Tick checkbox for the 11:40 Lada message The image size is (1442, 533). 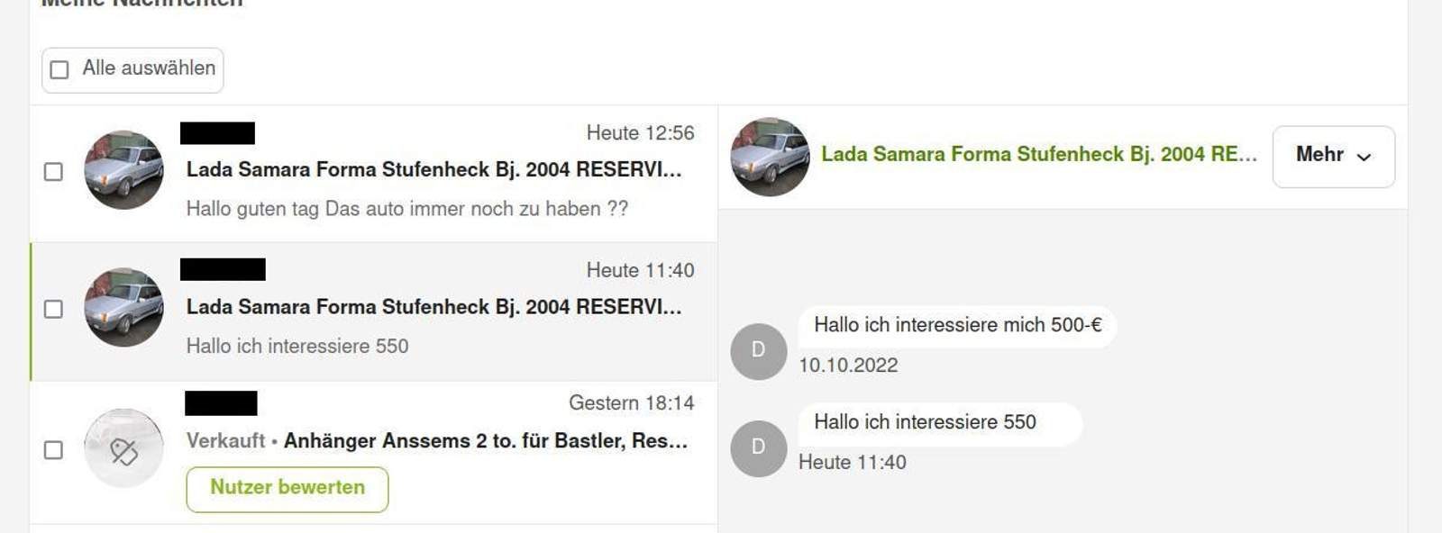[54, 310]
